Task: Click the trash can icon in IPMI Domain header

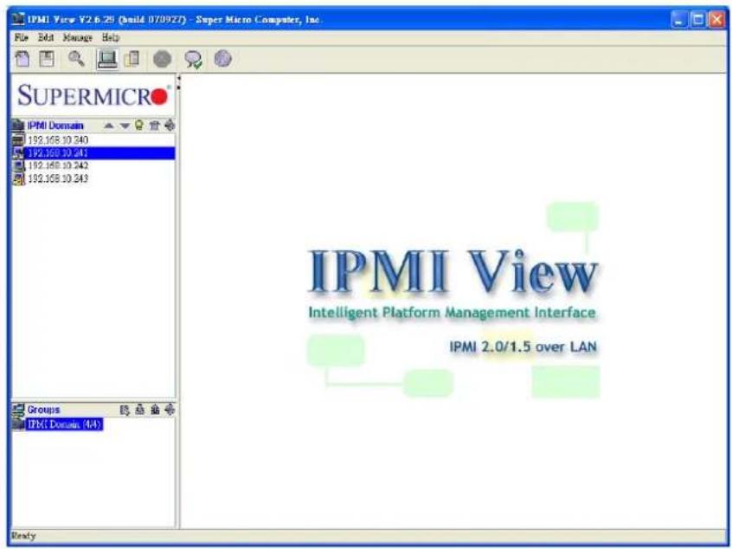Action: point(155,126)
